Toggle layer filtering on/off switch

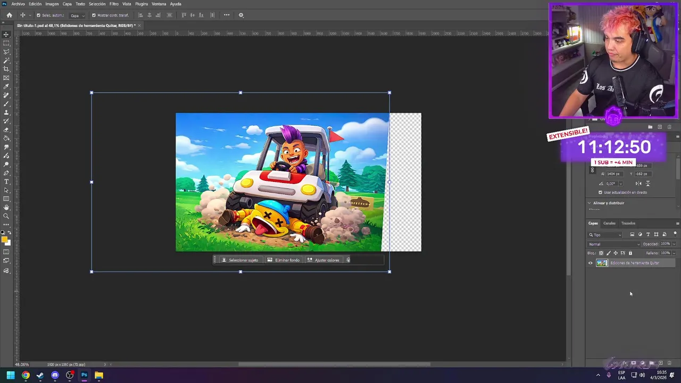click(x=675, y=234)
